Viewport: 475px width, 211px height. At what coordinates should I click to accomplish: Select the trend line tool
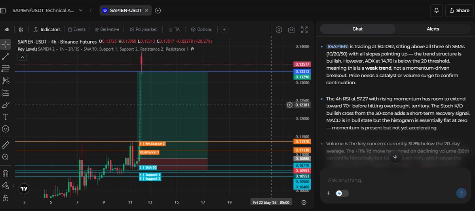(6, 56)
